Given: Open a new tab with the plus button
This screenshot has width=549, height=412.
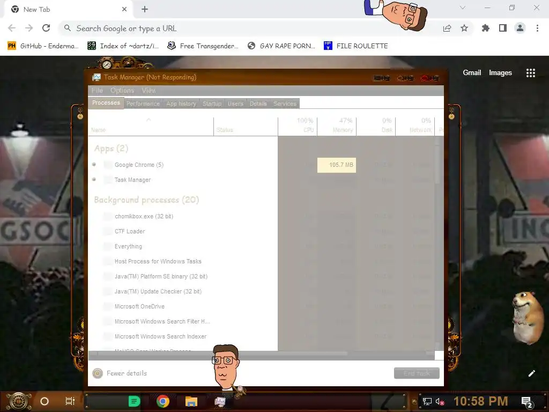Looking at the screenshot, I should pyautogui.click(x=145, y=10).
